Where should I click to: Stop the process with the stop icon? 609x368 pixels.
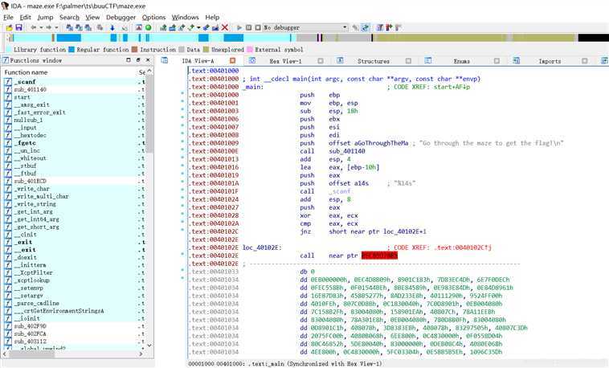[x=258, y=27]
